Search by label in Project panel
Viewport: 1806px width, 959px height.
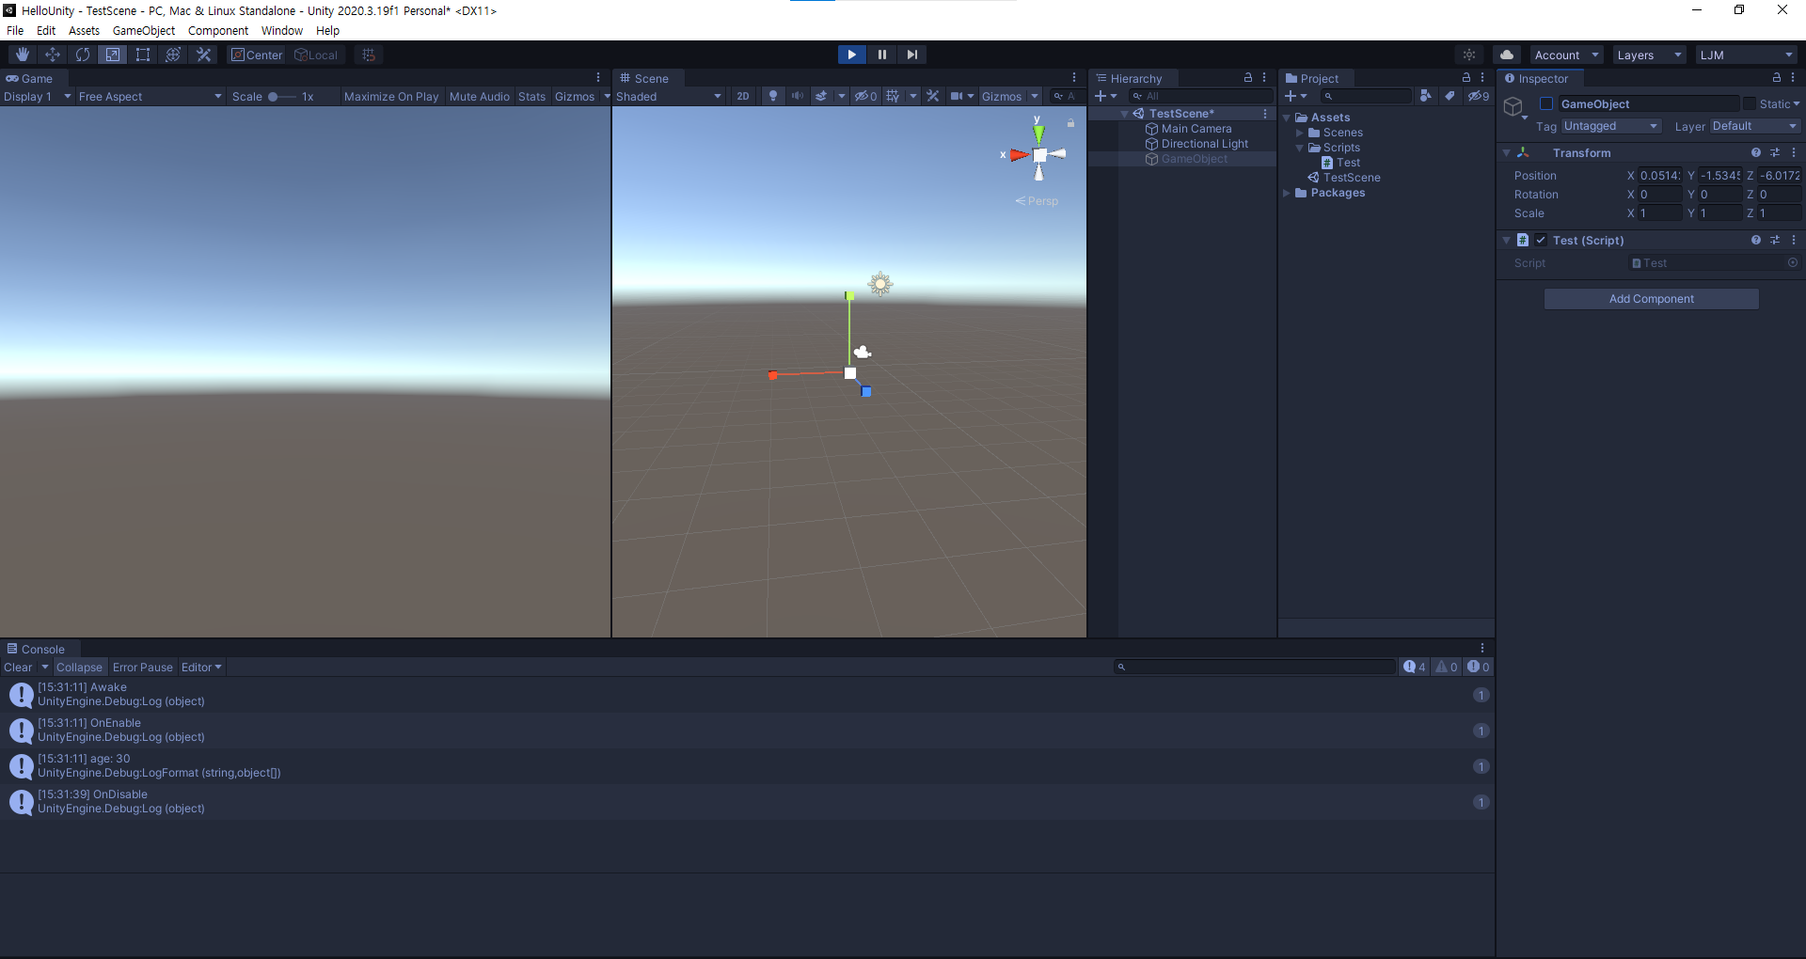tap(1450, 96)
